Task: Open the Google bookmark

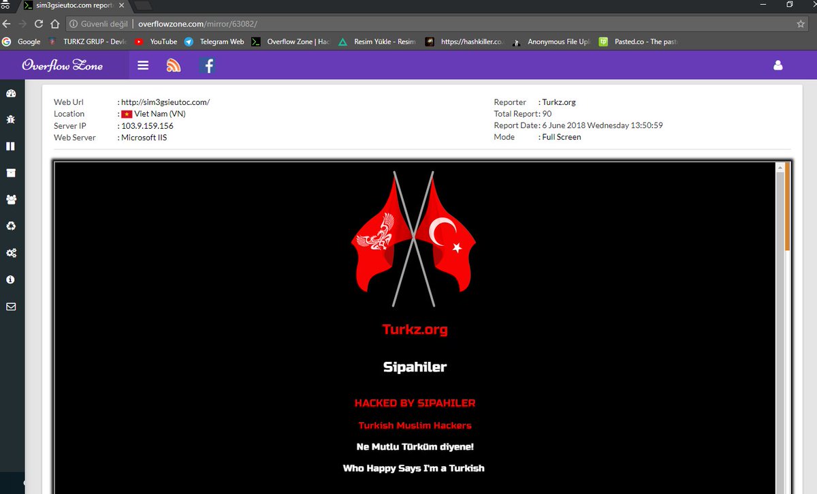Action: click(21, 42)
